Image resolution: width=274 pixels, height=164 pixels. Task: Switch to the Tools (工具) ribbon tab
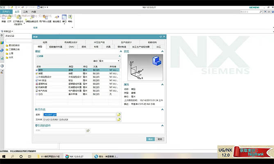point(25,12)
